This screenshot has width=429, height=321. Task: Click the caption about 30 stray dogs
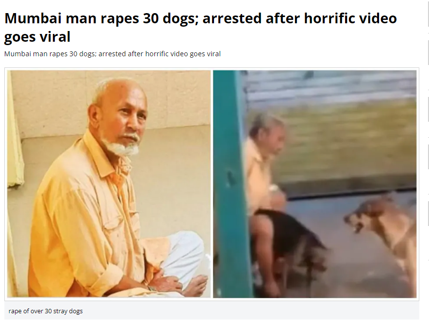[46, 311]
